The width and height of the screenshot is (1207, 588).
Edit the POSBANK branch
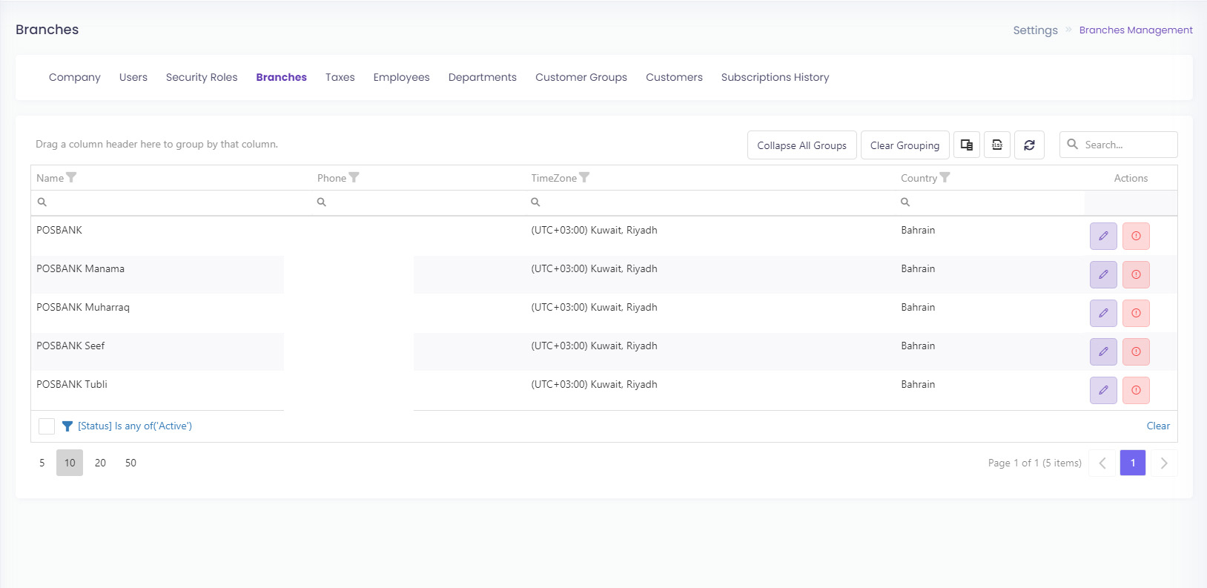pos(1103,236)
